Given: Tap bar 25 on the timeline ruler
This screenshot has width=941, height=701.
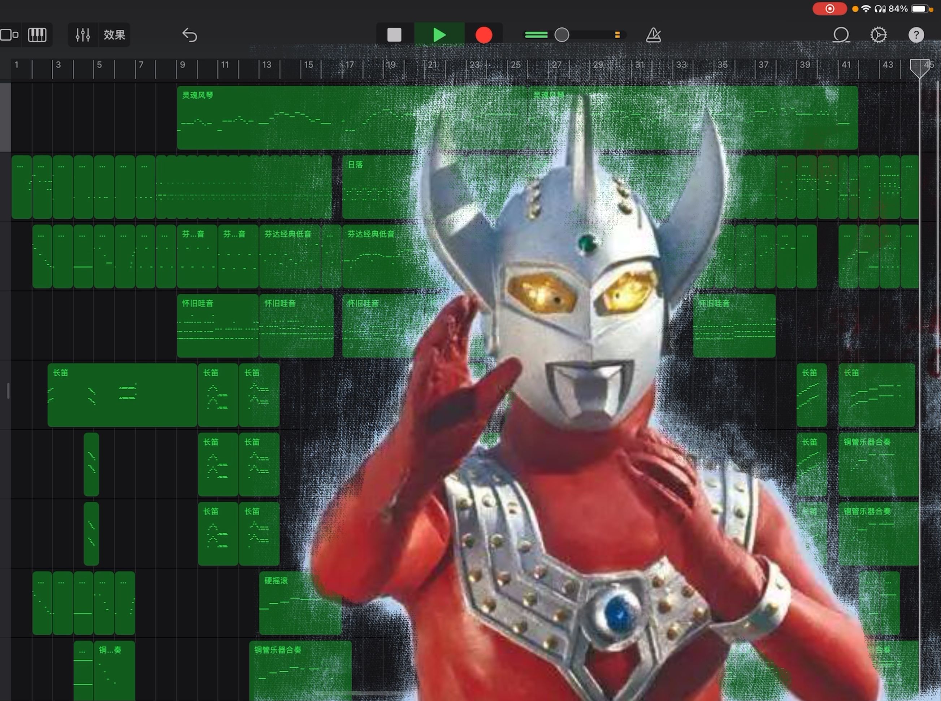Looking at the screenshot, I should point(516,65).
